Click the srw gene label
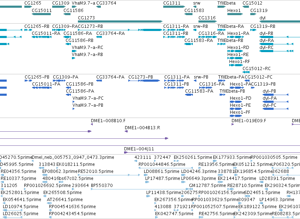Screen dimensions: 300x219 coord(197,3)
